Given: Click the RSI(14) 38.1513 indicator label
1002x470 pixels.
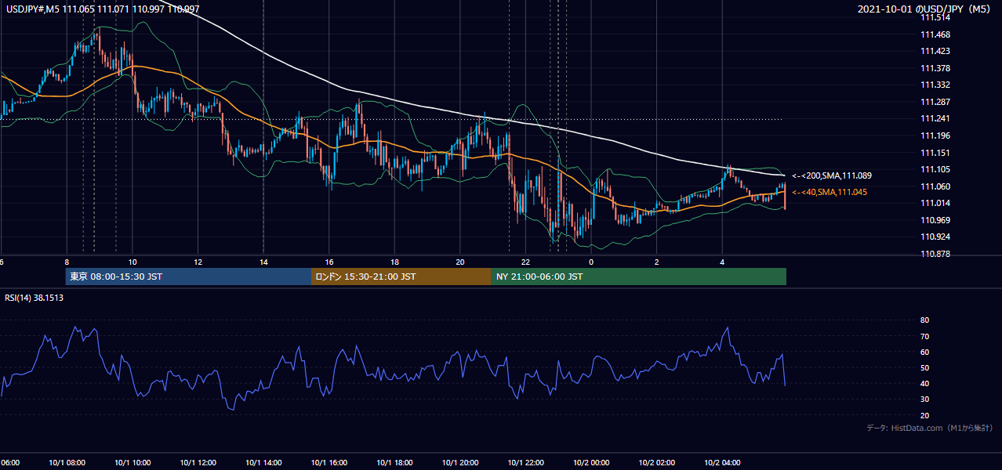Looking at the screenshot, I should pos(34,298).
